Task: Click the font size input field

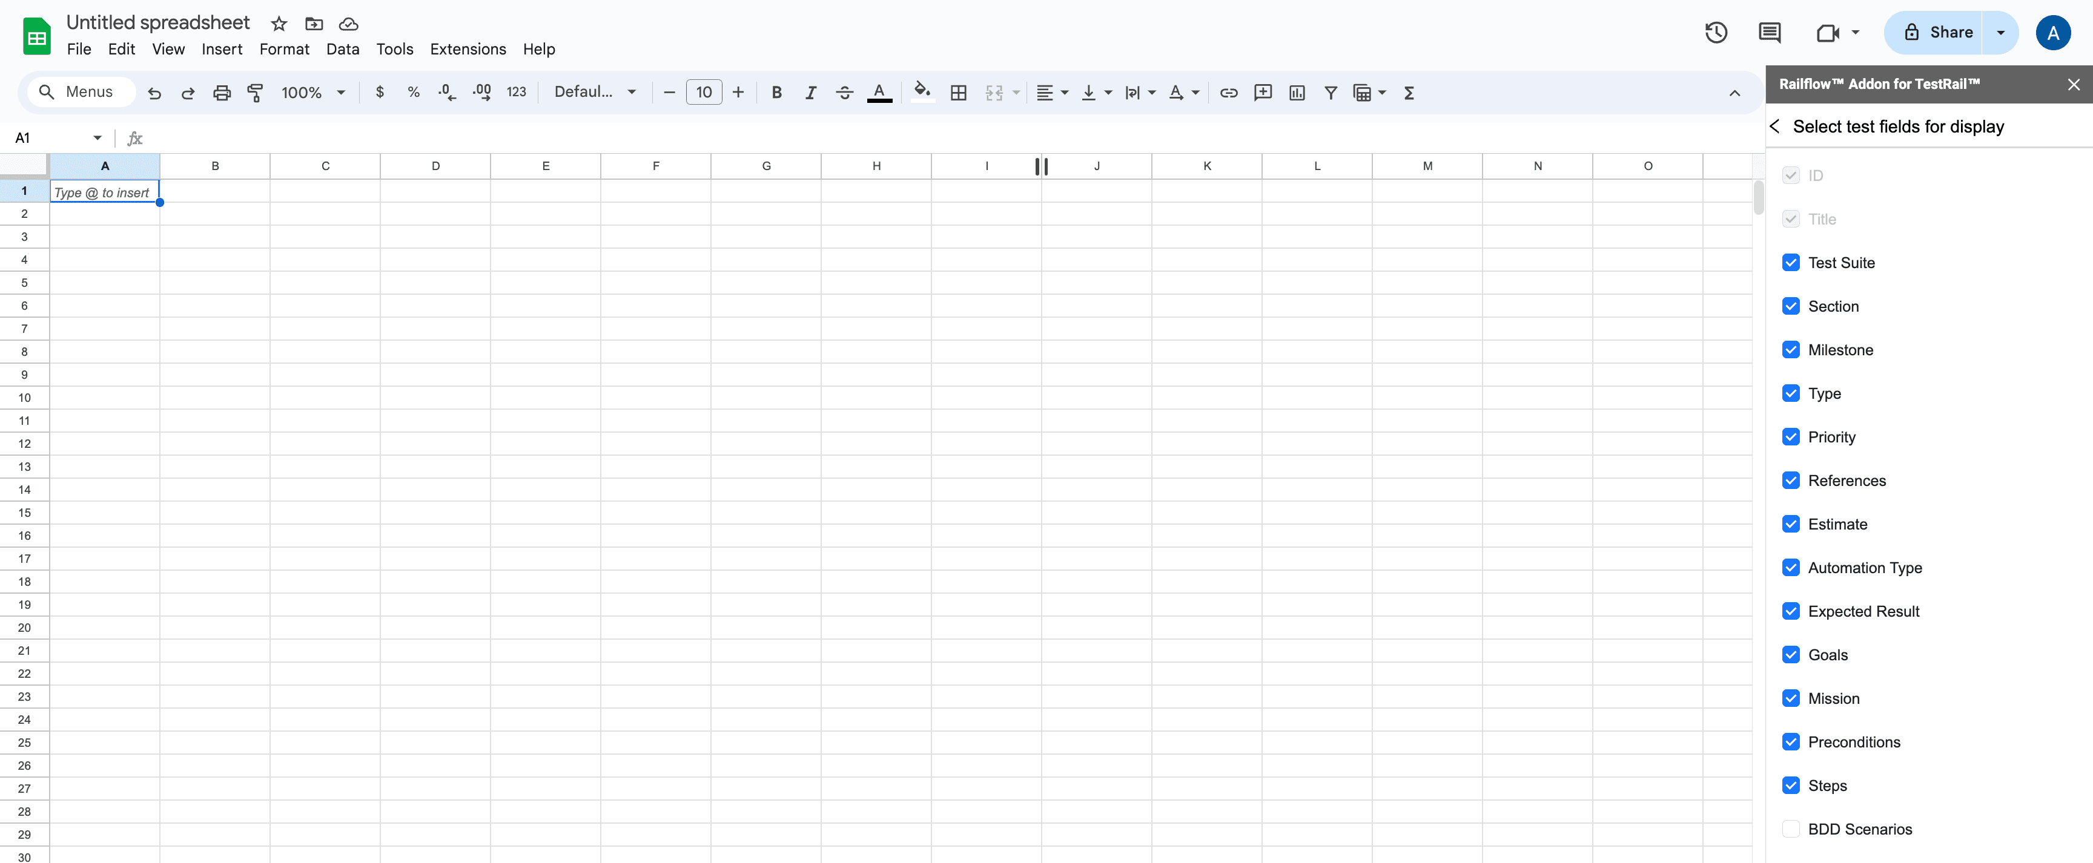Action: pyautogui.click(x=704, y=93)
